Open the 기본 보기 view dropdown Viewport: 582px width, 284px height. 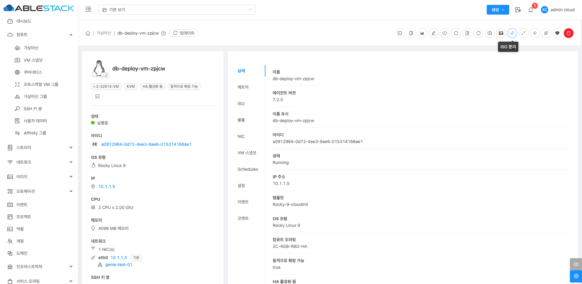(x=177, y=10)
